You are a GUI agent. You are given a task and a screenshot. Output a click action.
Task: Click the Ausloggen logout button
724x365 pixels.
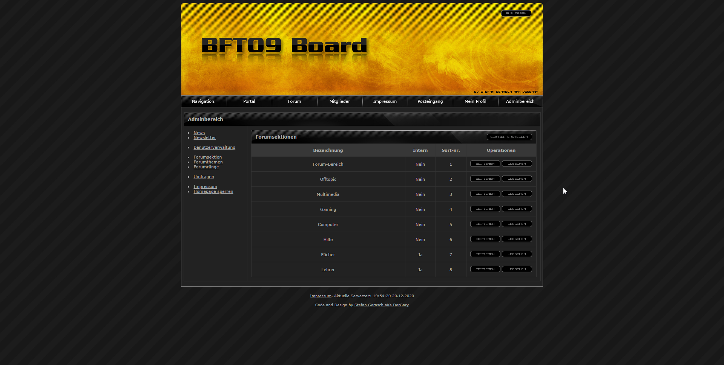516,14
